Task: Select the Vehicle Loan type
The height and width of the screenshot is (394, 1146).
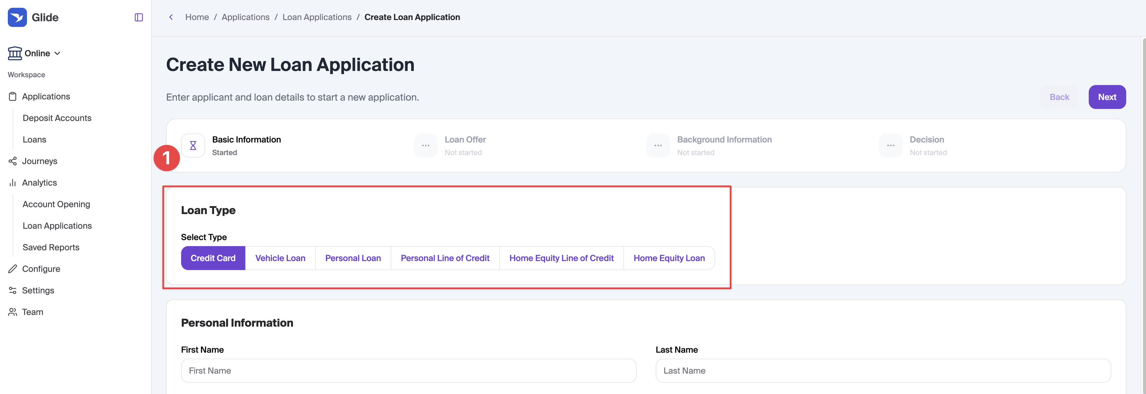Action: click(x=280, y=258)
